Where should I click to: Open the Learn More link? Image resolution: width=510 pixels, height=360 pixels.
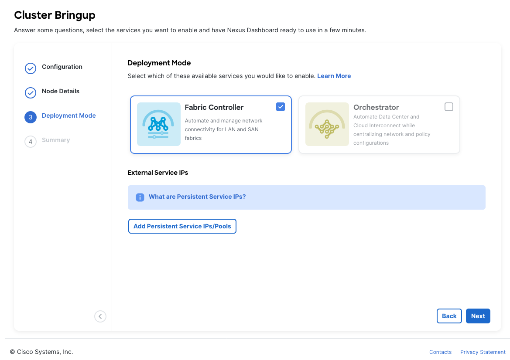pos(334,76)
